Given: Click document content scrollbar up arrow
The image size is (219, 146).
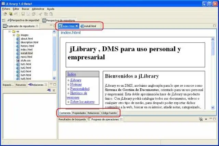Looking at the screenshot, I should pyautogui.click(x=213, y=39).
